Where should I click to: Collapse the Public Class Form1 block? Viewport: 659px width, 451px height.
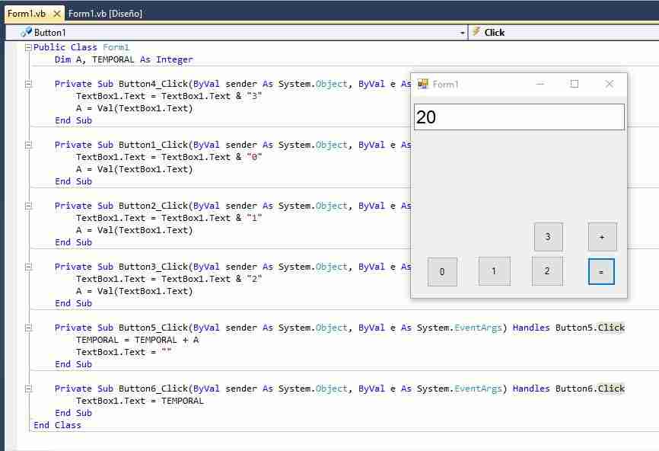click(28, 47)
